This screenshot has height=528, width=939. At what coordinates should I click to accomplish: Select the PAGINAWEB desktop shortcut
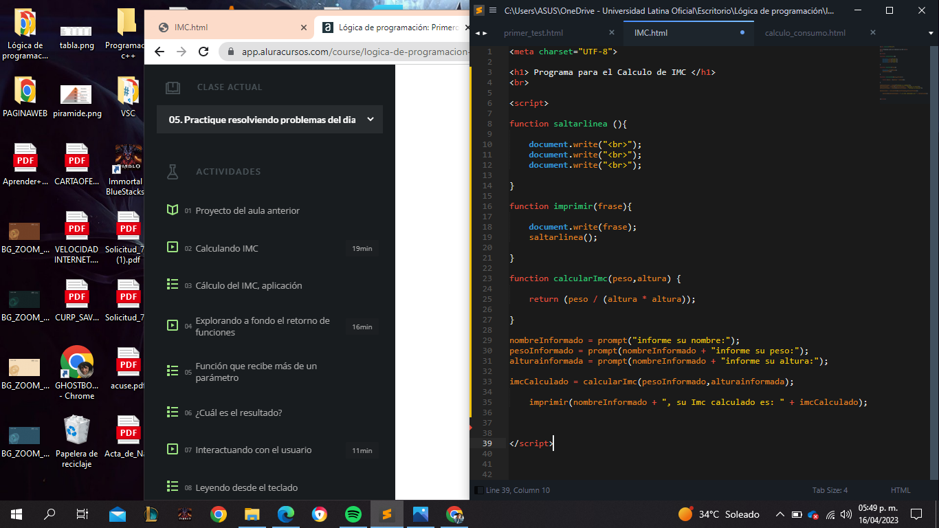pos(25,98)
